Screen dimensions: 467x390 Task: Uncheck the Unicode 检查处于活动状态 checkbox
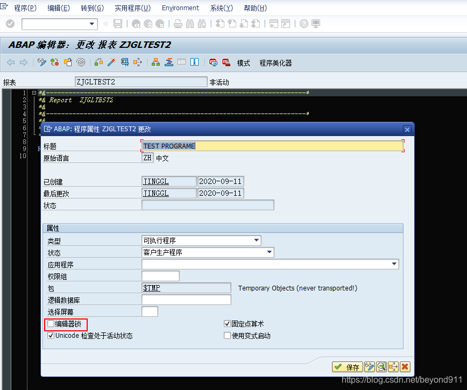[x=51, y=336]
